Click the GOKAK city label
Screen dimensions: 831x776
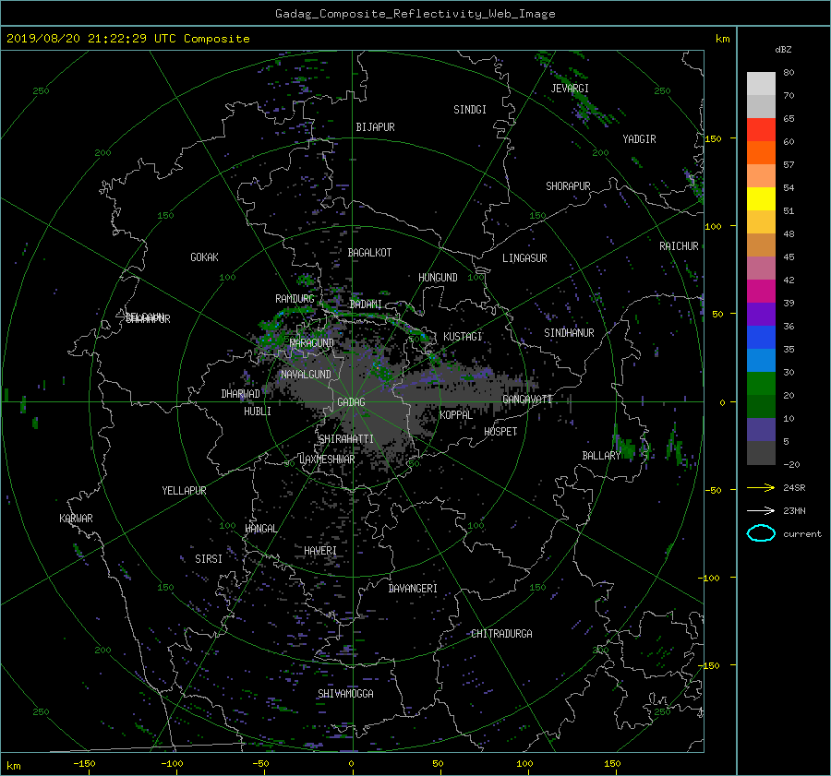point(204,257)
